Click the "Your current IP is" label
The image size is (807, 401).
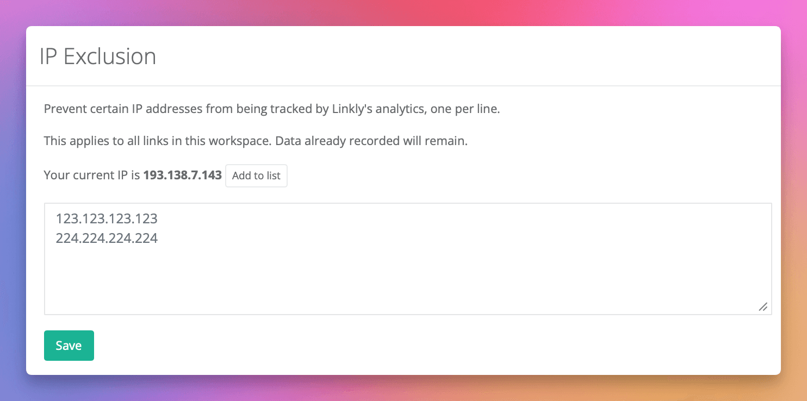point(92,176)
